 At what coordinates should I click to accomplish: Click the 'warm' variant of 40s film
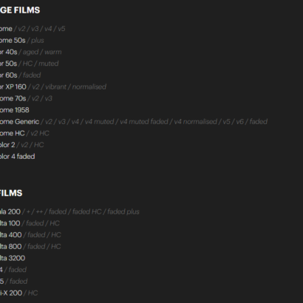coord(53,52)
